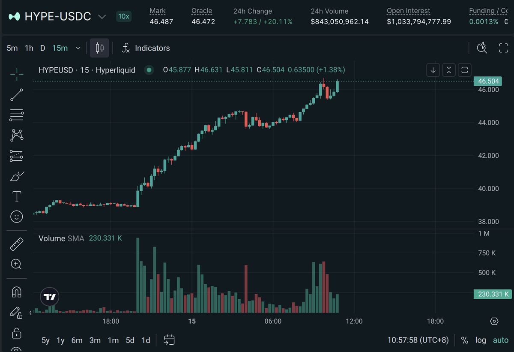Toggle percent scale mode
The width and height of the screenshot is (514, 352).
(464, 340)
